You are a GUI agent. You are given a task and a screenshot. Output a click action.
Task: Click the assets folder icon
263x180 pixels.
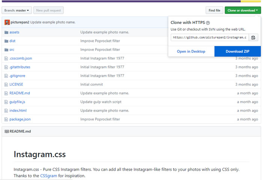point(6,32)
